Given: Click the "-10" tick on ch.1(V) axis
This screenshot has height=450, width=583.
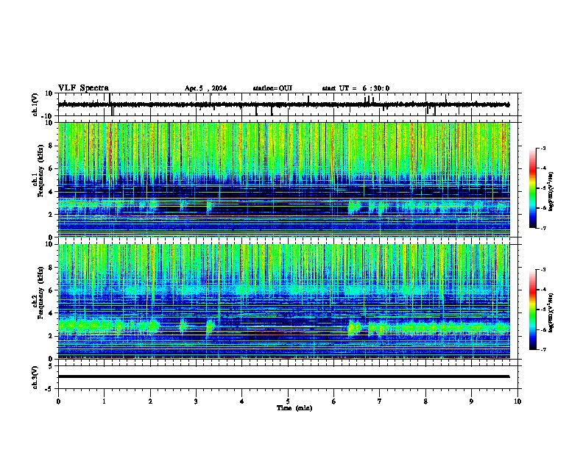Looking at the screenshot, I should 48,116.
